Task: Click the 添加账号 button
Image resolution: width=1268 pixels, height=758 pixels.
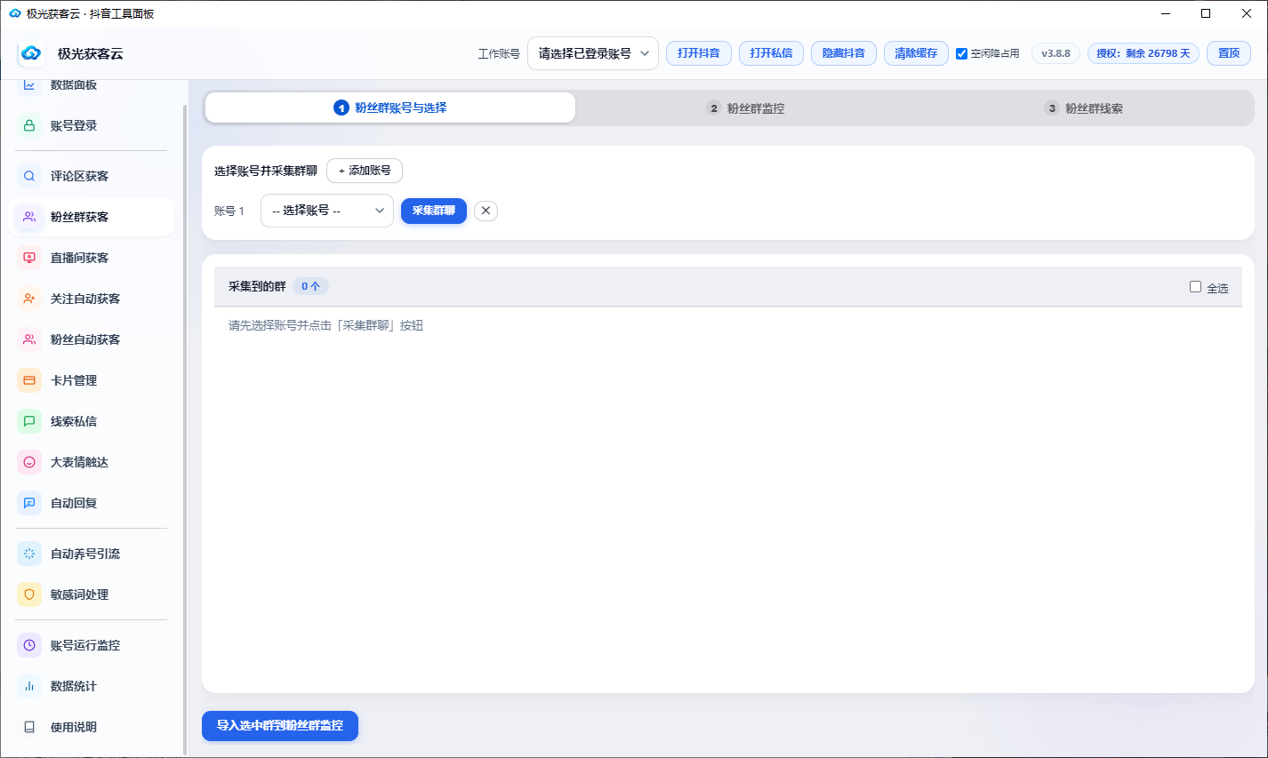Action: tap(365, 171)
